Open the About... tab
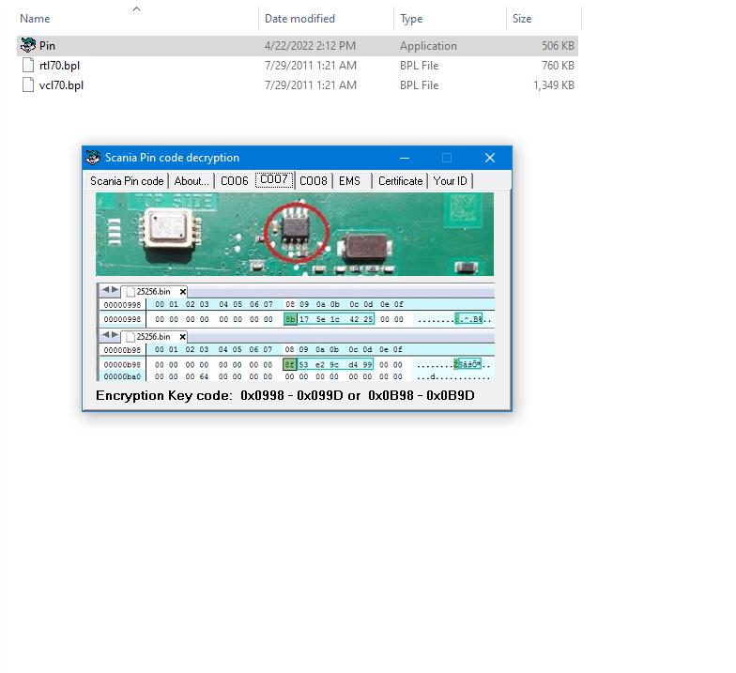This screenshot has height=673, width=736. [x=192, y=181]
